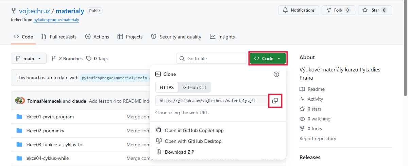View the 0 stars link

[310, 109]
